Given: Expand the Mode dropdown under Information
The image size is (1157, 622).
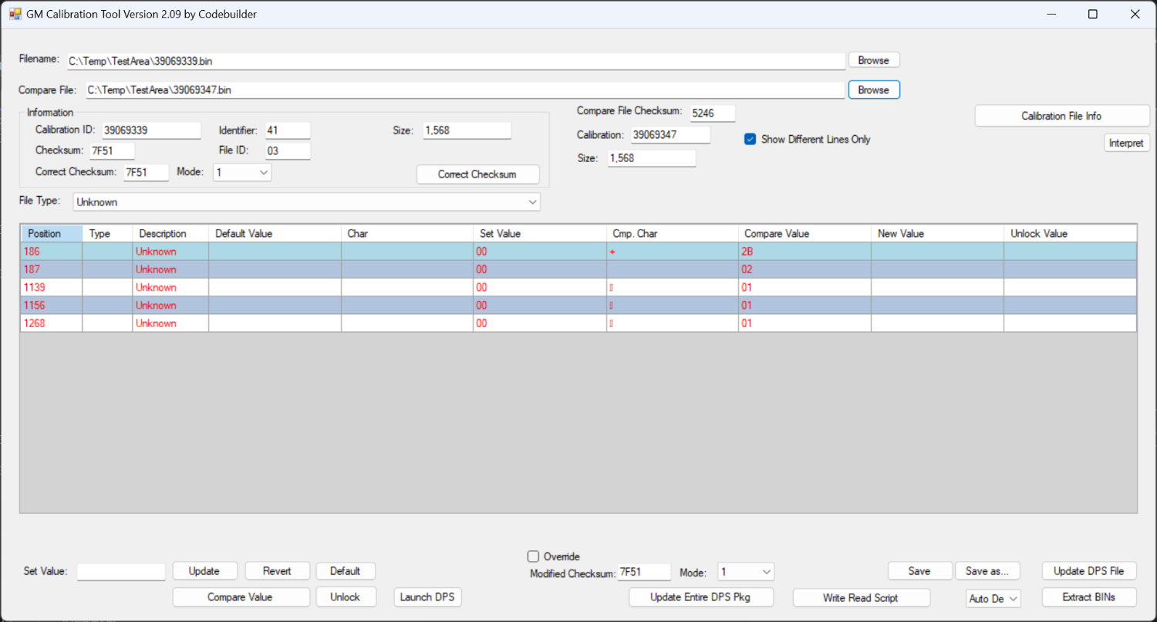Looking at the screenshot, I should pos(242,172).
